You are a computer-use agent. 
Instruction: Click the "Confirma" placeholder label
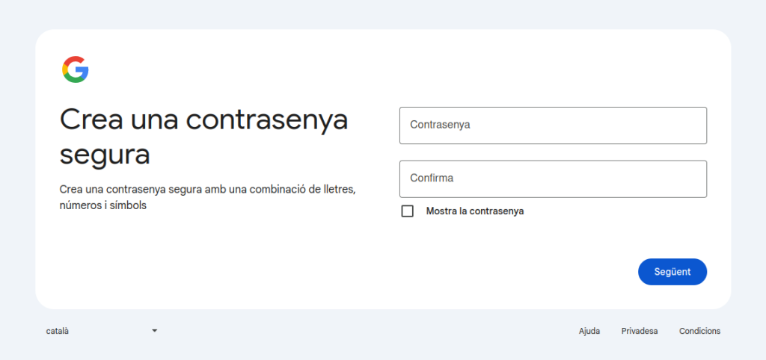point(432,179)
